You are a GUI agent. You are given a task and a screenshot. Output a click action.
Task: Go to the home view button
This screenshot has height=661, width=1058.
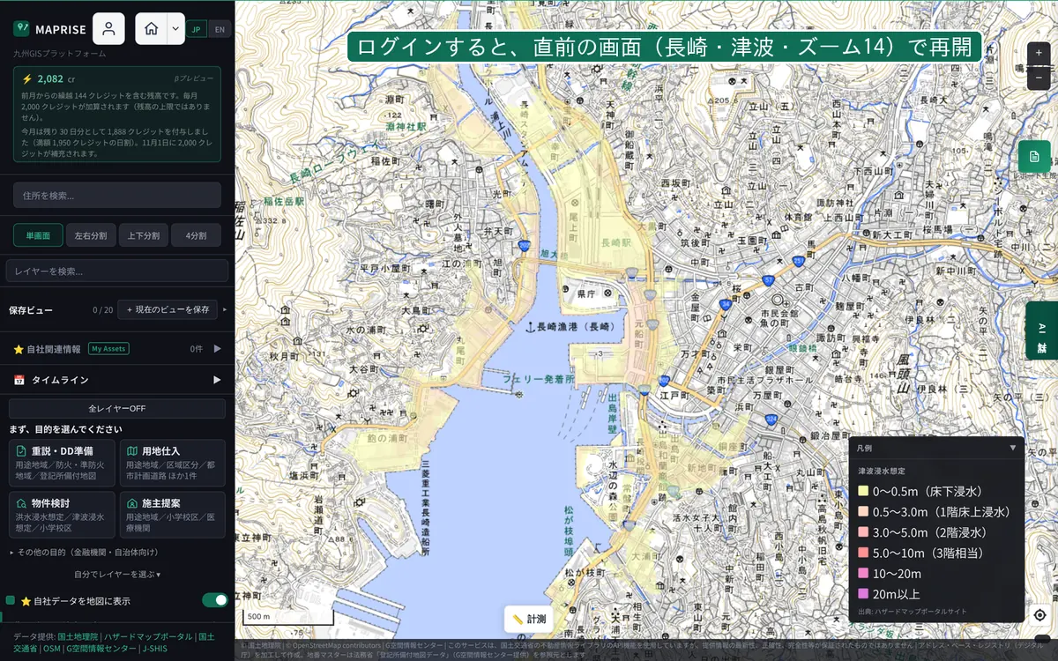151,28
